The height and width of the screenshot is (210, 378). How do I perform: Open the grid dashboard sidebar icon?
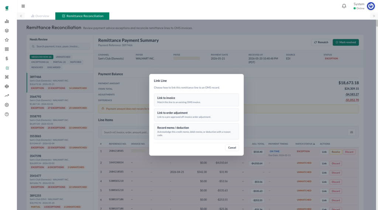(x=7, y=49)
